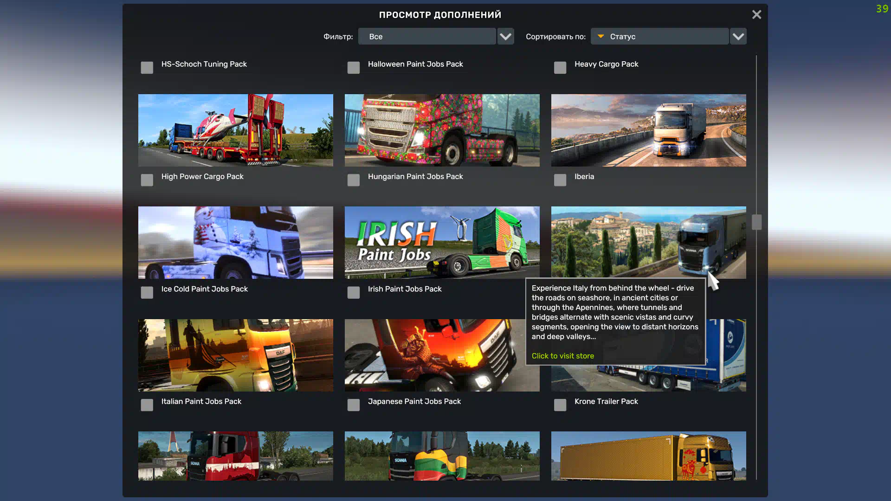Open the Iberia DLC thumbnail
The image size is (891, 501).
tap(649, 130)
